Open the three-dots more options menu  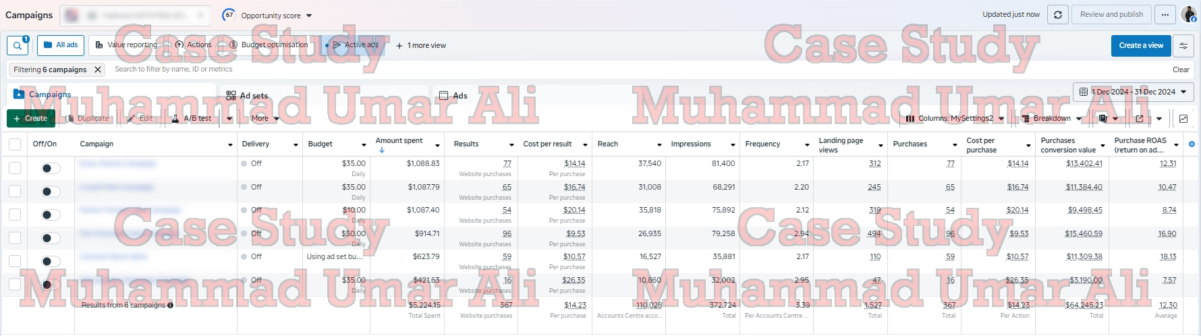(1165, 15)
